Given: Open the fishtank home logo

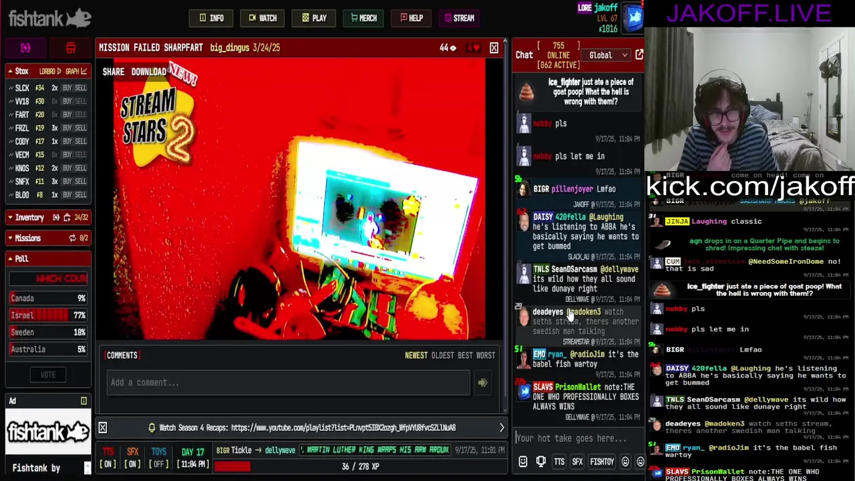Looking at the screenshot, I should pos(49,18).
